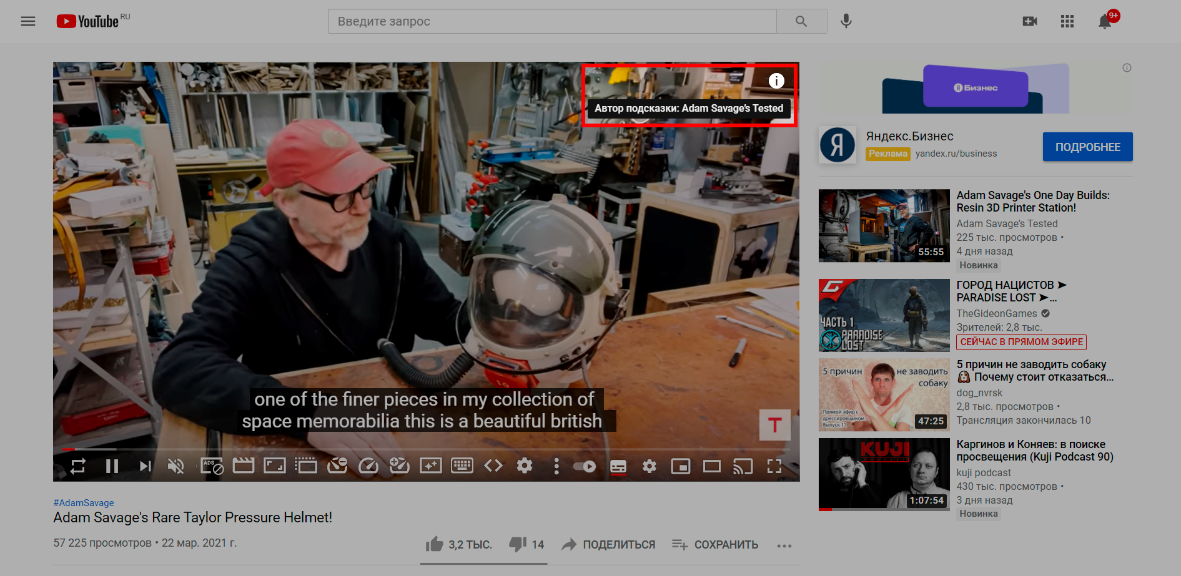
Task: Reset playback speed with the gauge icon
Action: tap(368, 466)
